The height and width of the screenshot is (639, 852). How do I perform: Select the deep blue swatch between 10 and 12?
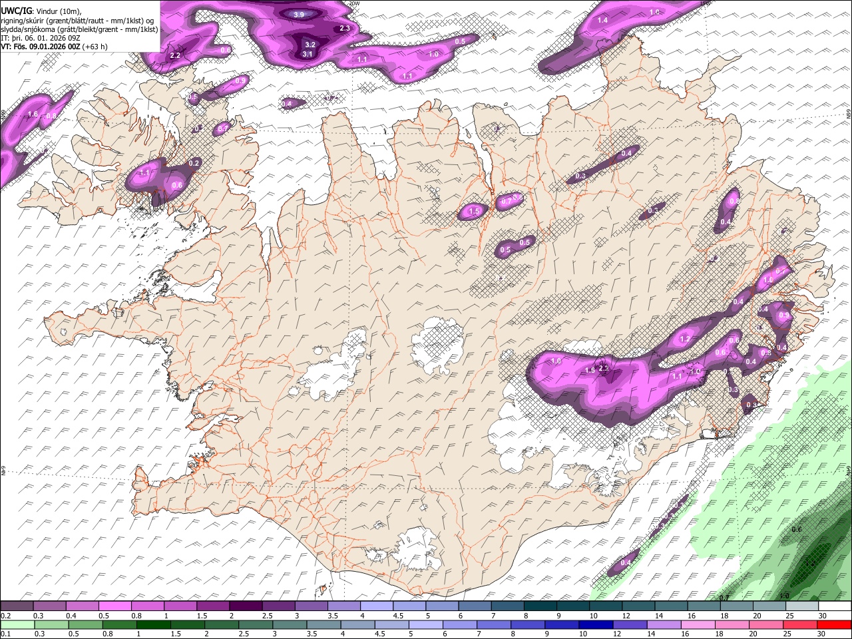point(596,624)
